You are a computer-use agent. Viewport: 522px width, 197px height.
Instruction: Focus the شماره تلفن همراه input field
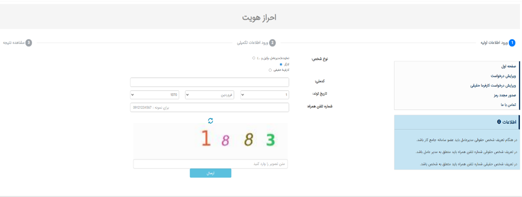[x=209, y=107]
